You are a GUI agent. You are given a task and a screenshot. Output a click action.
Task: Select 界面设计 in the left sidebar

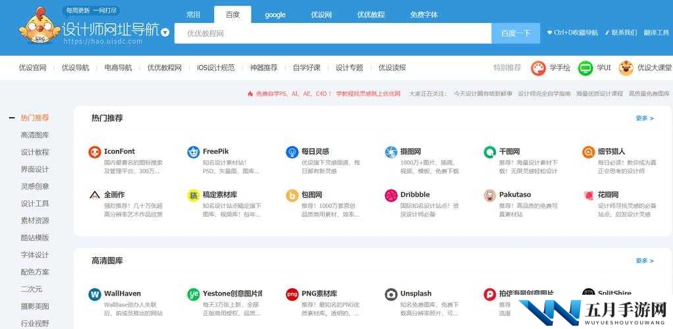35,169
